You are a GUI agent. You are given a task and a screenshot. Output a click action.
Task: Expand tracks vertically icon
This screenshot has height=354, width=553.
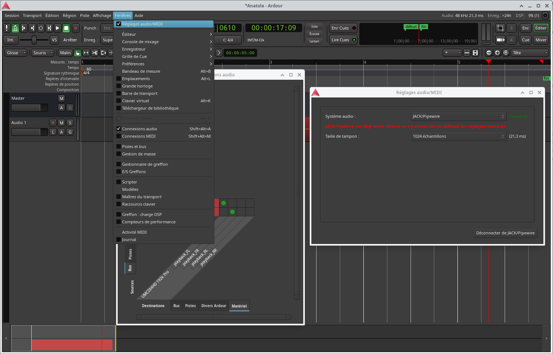(475, 53)
